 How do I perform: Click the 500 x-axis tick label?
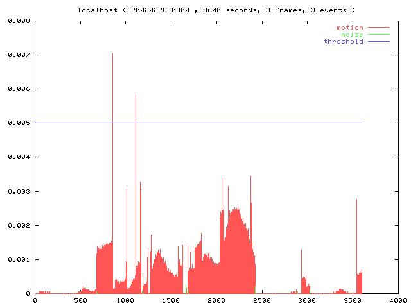pos(80,300)
